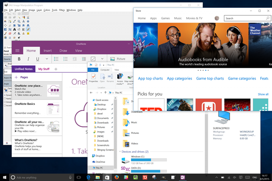Increase indent in OneNote ribbon
The height and width of the screenshot is (181, 272).
(84, 59)
